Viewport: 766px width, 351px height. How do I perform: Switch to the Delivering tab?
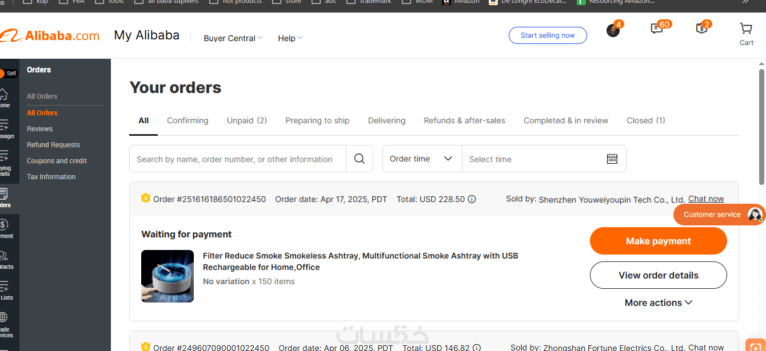(387, 120)
